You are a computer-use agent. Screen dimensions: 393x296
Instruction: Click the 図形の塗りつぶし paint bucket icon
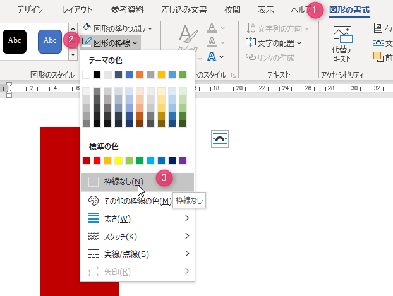point(88,28)
